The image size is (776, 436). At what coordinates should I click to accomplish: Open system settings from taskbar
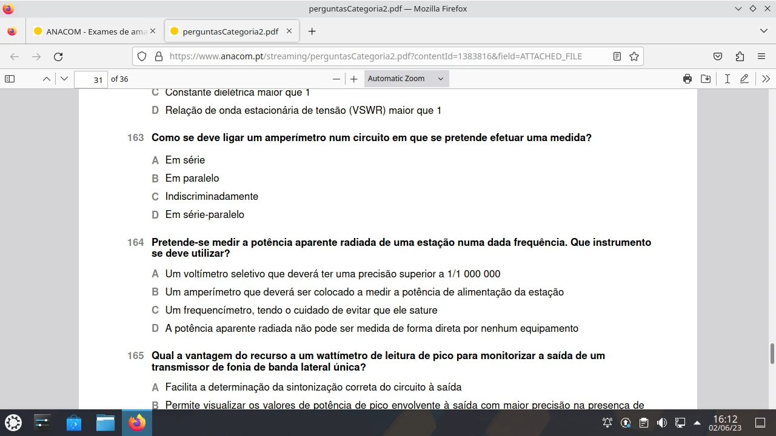coord(43,423)
